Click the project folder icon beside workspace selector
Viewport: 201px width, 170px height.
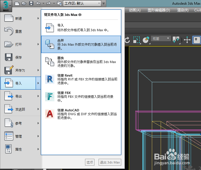(59, 3)
